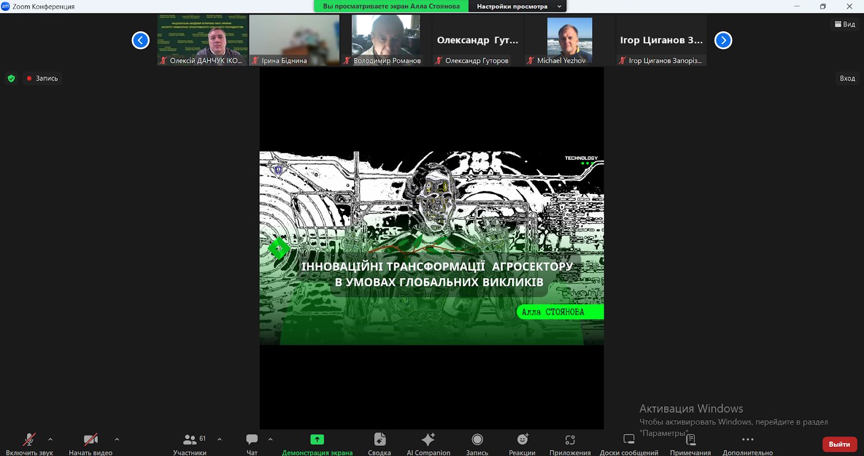Expand audio options arrow next to microphone
Image resolution: width=864 pixels, height=456 pixels.
click(50, 439)
